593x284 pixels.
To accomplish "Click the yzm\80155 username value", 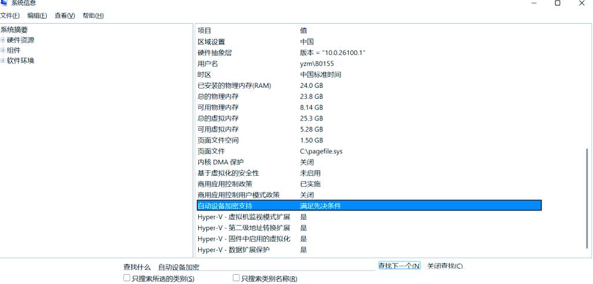I will coord(317,64).
